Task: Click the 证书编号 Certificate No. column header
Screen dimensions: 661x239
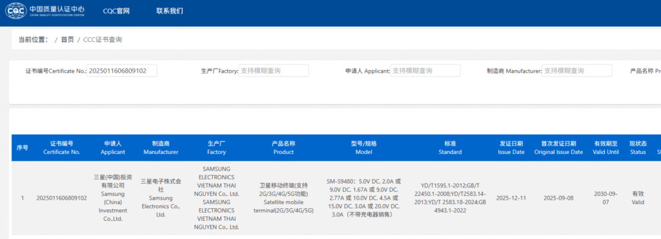Action: coord(61,148)
